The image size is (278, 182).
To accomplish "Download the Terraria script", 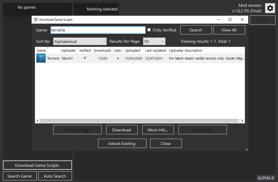I will pos(122,130).
